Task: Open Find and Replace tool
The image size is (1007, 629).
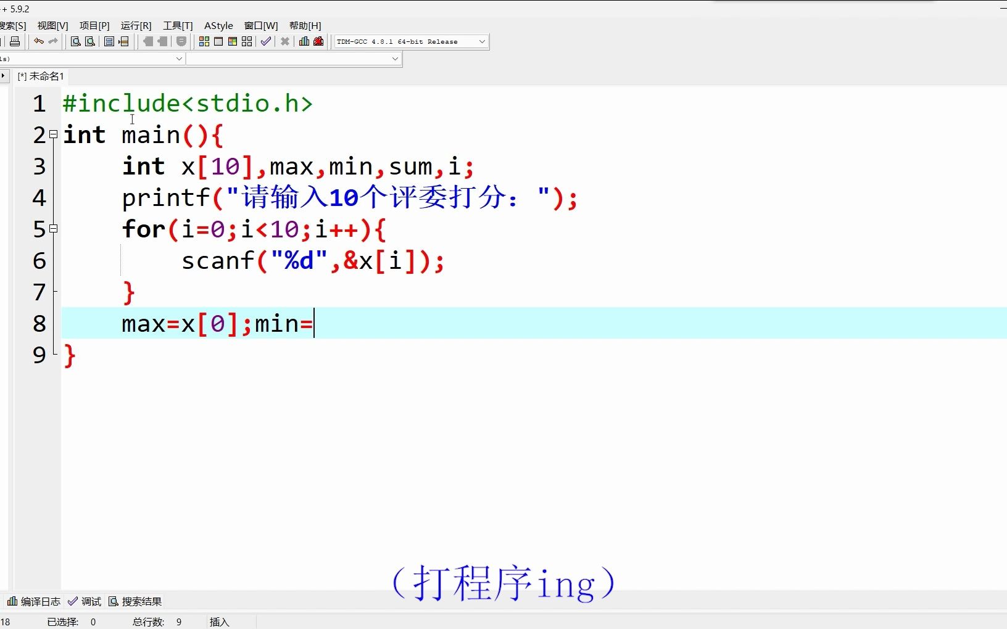Action: [x=89, y=41]
